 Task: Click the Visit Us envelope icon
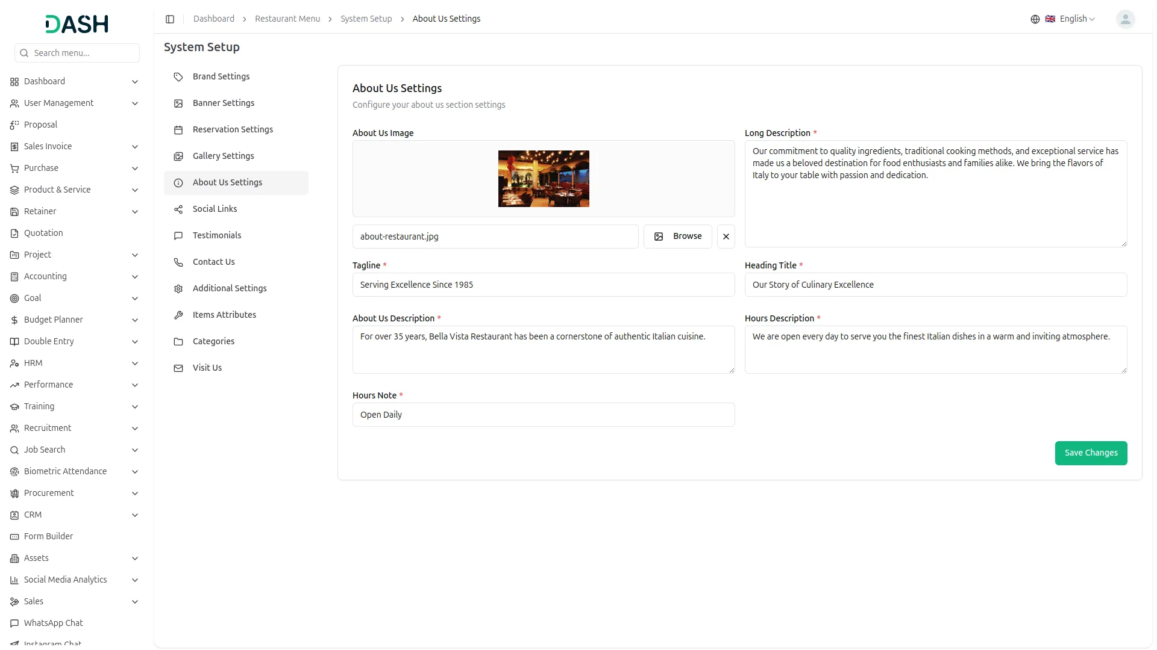click(178, 368)
